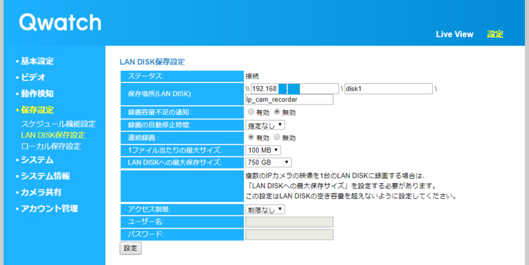Click the パスワード input field
The image size is (529, 265).
[x=289, y=235]
